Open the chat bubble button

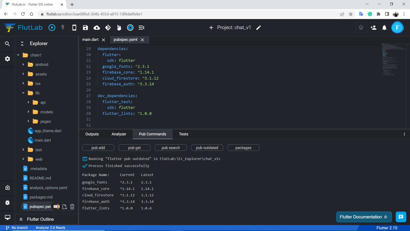pyautogui.click(x=400, y=217)
